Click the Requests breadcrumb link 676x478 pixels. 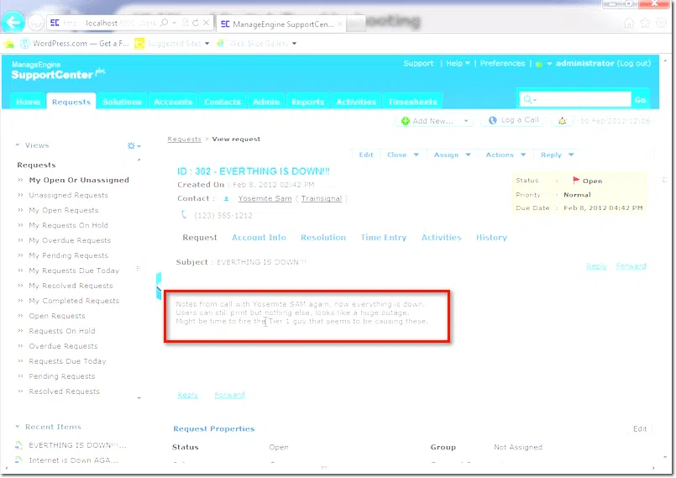184,139
